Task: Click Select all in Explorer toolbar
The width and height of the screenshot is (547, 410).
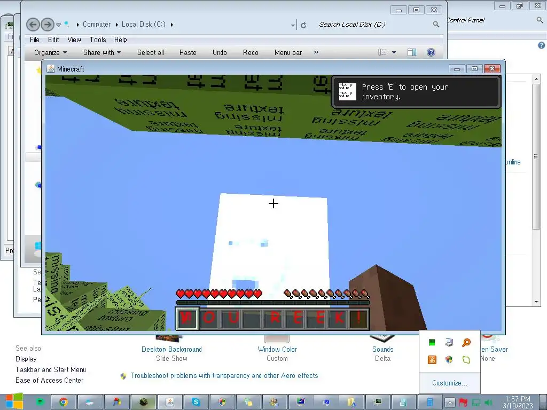Action: pyautogui.click(x=150, y=52)
